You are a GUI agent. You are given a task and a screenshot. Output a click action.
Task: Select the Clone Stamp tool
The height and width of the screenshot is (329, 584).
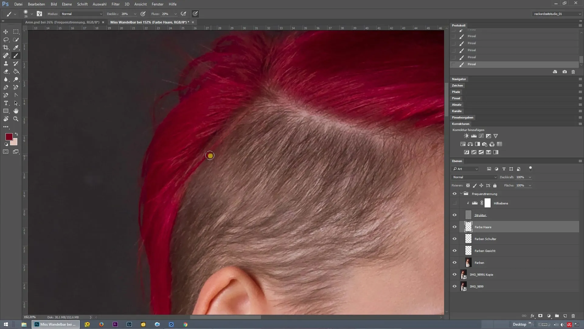[6, 63]
